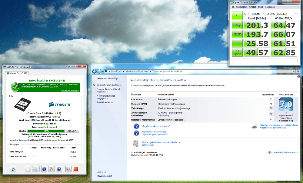This screenshot has width=303, height=183.
Task: Open 'Vizuális hatások beállítása' link
Action: point(108,85)
